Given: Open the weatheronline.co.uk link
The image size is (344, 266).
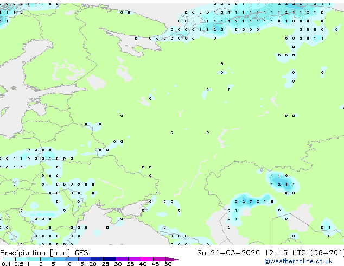Looking at the screenshot, I should pos(298,261).
